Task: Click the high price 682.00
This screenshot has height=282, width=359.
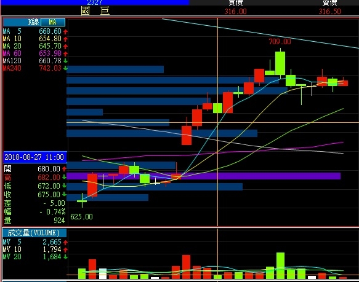Action: click(x=49, y=178)
